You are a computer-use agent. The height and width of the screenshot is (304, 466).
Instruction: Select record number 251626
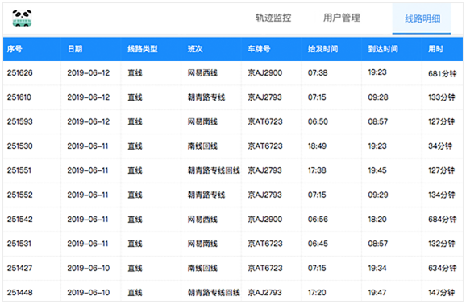pyautogui.click(x=20, y=72)
